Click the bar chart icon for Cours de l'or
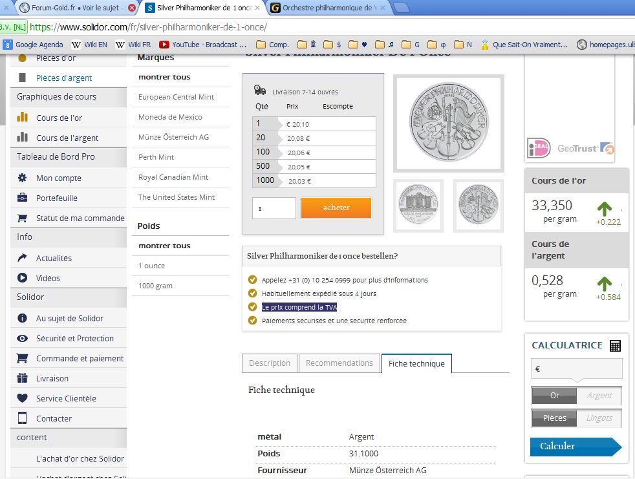 point(22,118)
